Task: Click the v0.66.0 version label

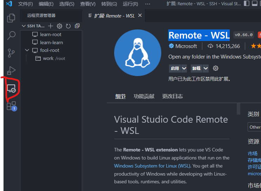Action: coord(243,35)
